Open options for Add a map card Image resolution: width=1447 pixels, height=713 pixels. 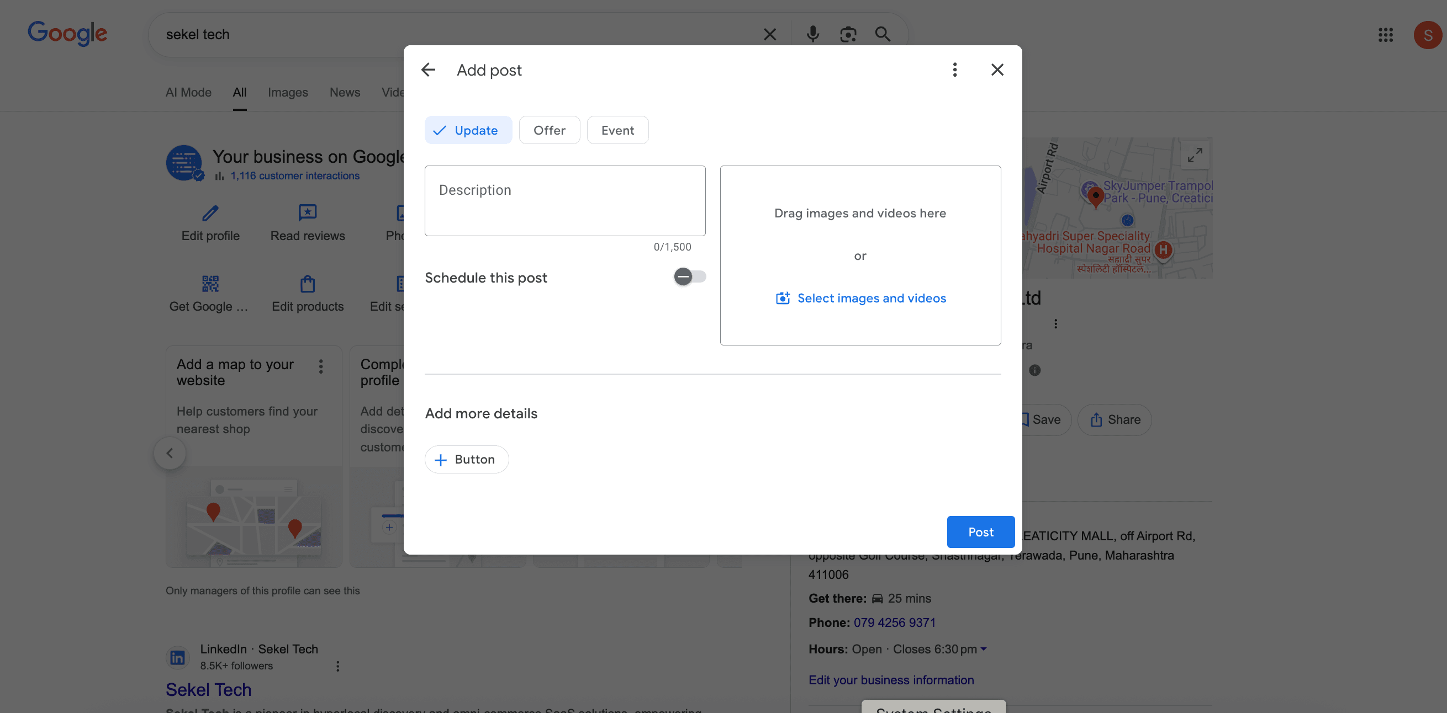321,366
